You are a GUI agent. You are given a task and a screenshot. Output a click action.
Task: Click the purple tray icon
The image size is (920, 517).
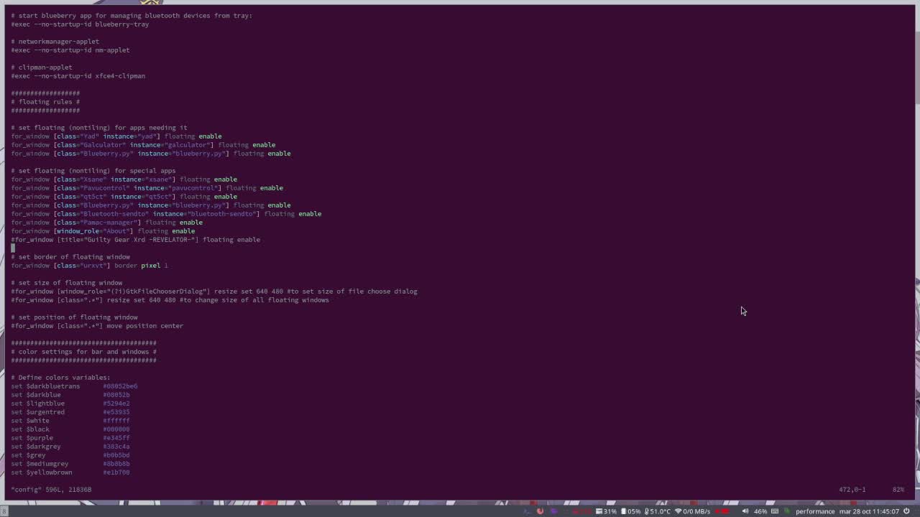[554, 511]
